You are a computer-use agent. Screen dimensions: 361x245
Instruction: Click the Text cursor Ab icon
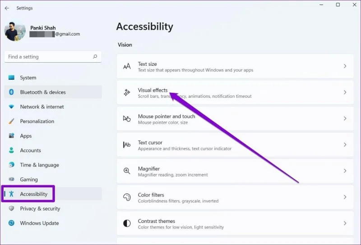pos(127,145)
